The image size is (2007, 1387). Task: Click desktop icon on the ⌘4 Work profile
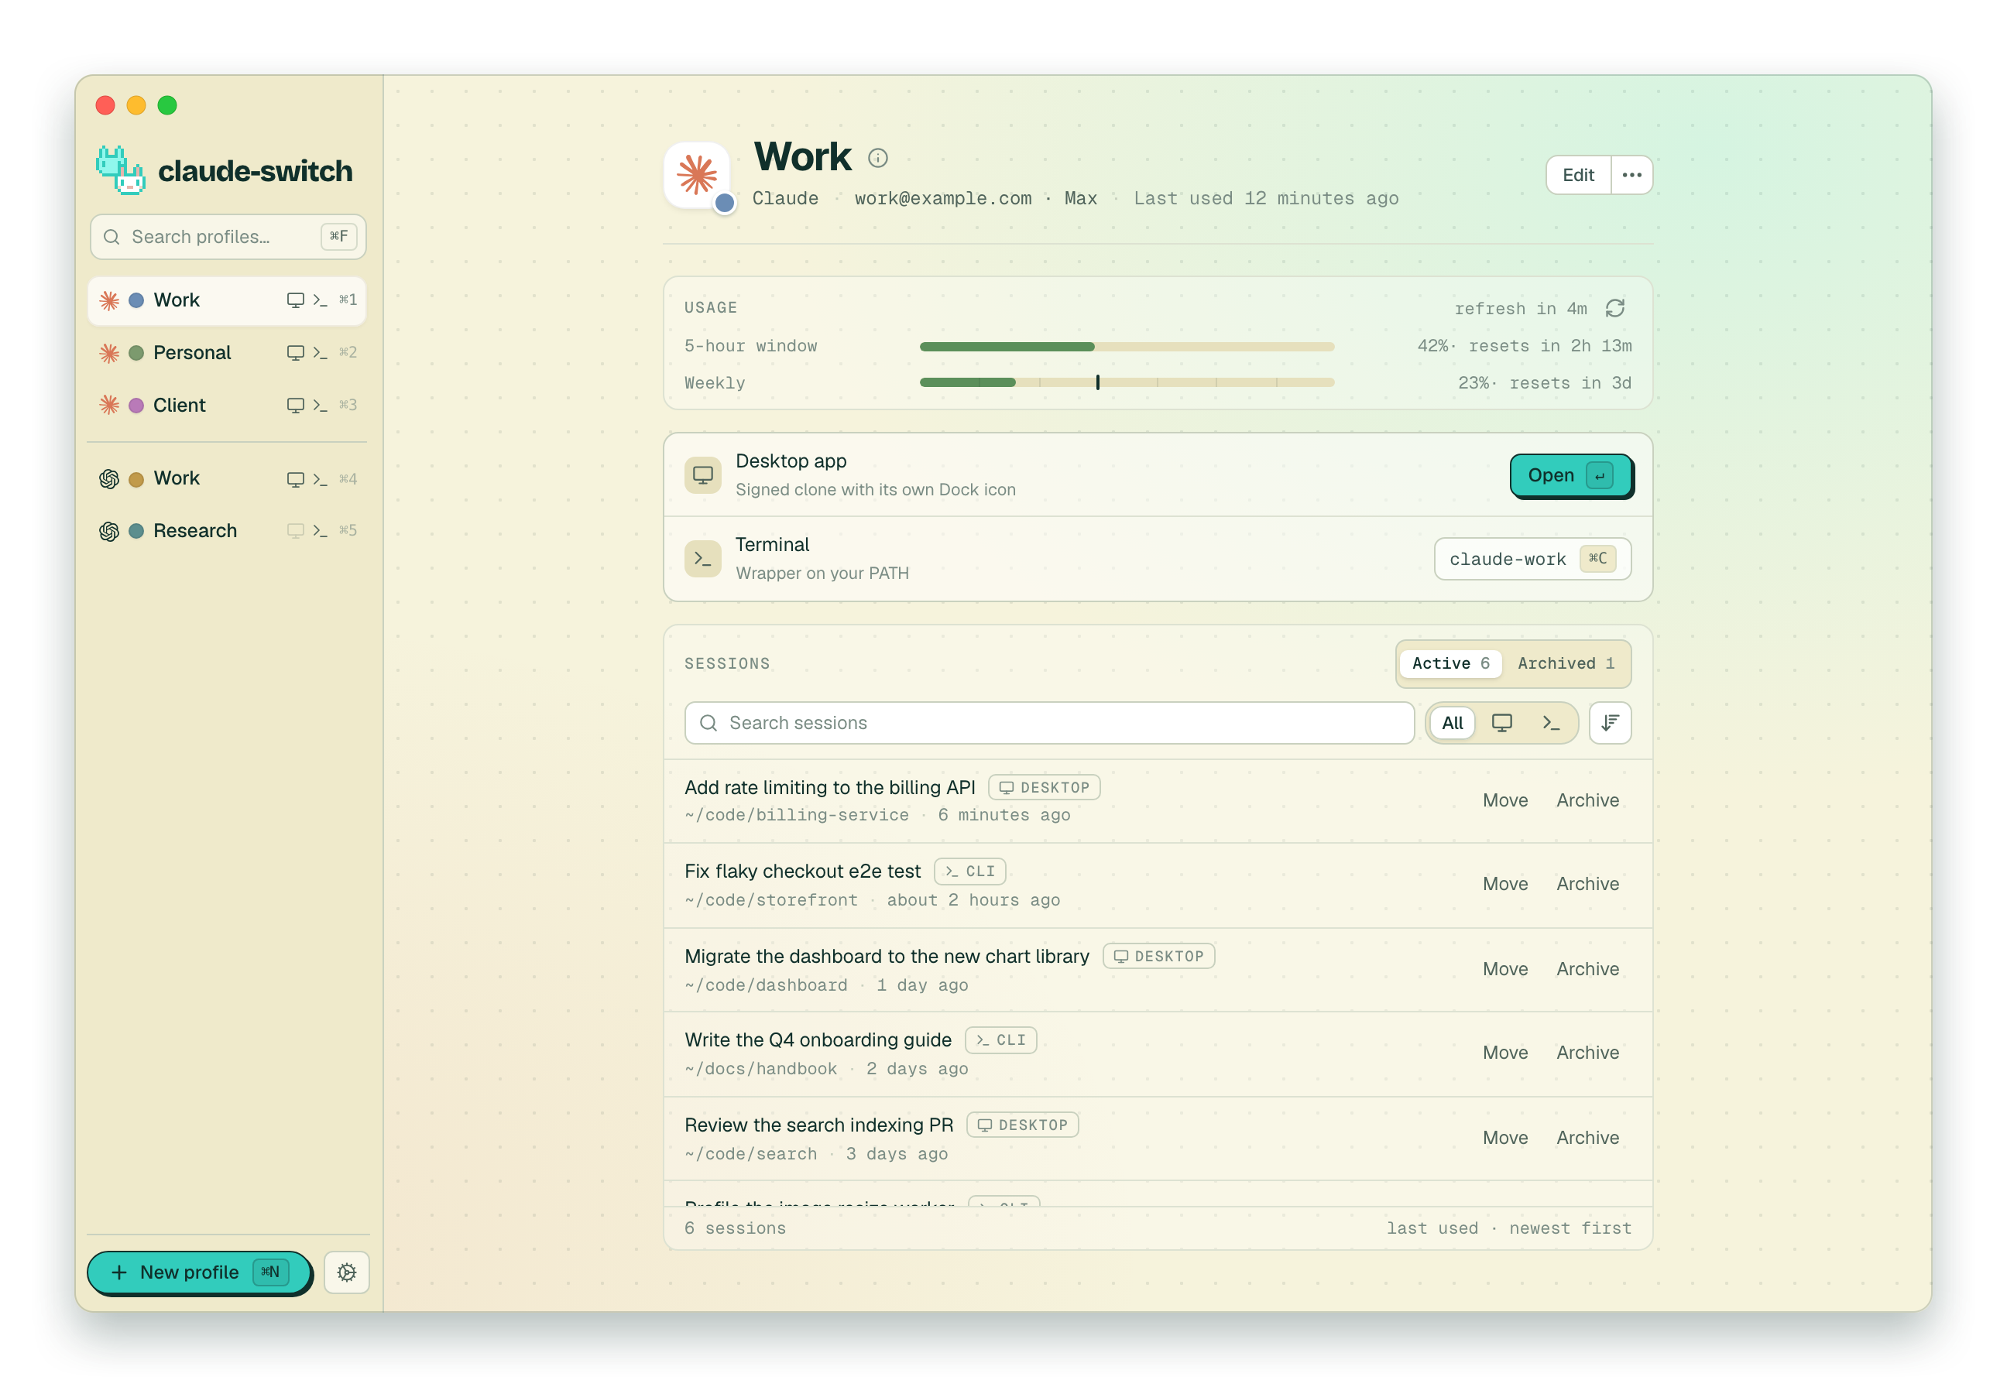pos(296,479)
